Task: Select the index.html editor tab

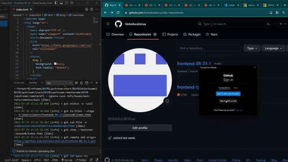Action: click(22, 9)
